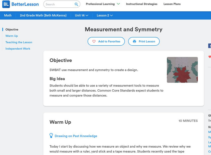Open 2nd Grade Math (Beth McKenna) breadcrumb
Viewport: 211px width, 155px height.
(43, 16)
